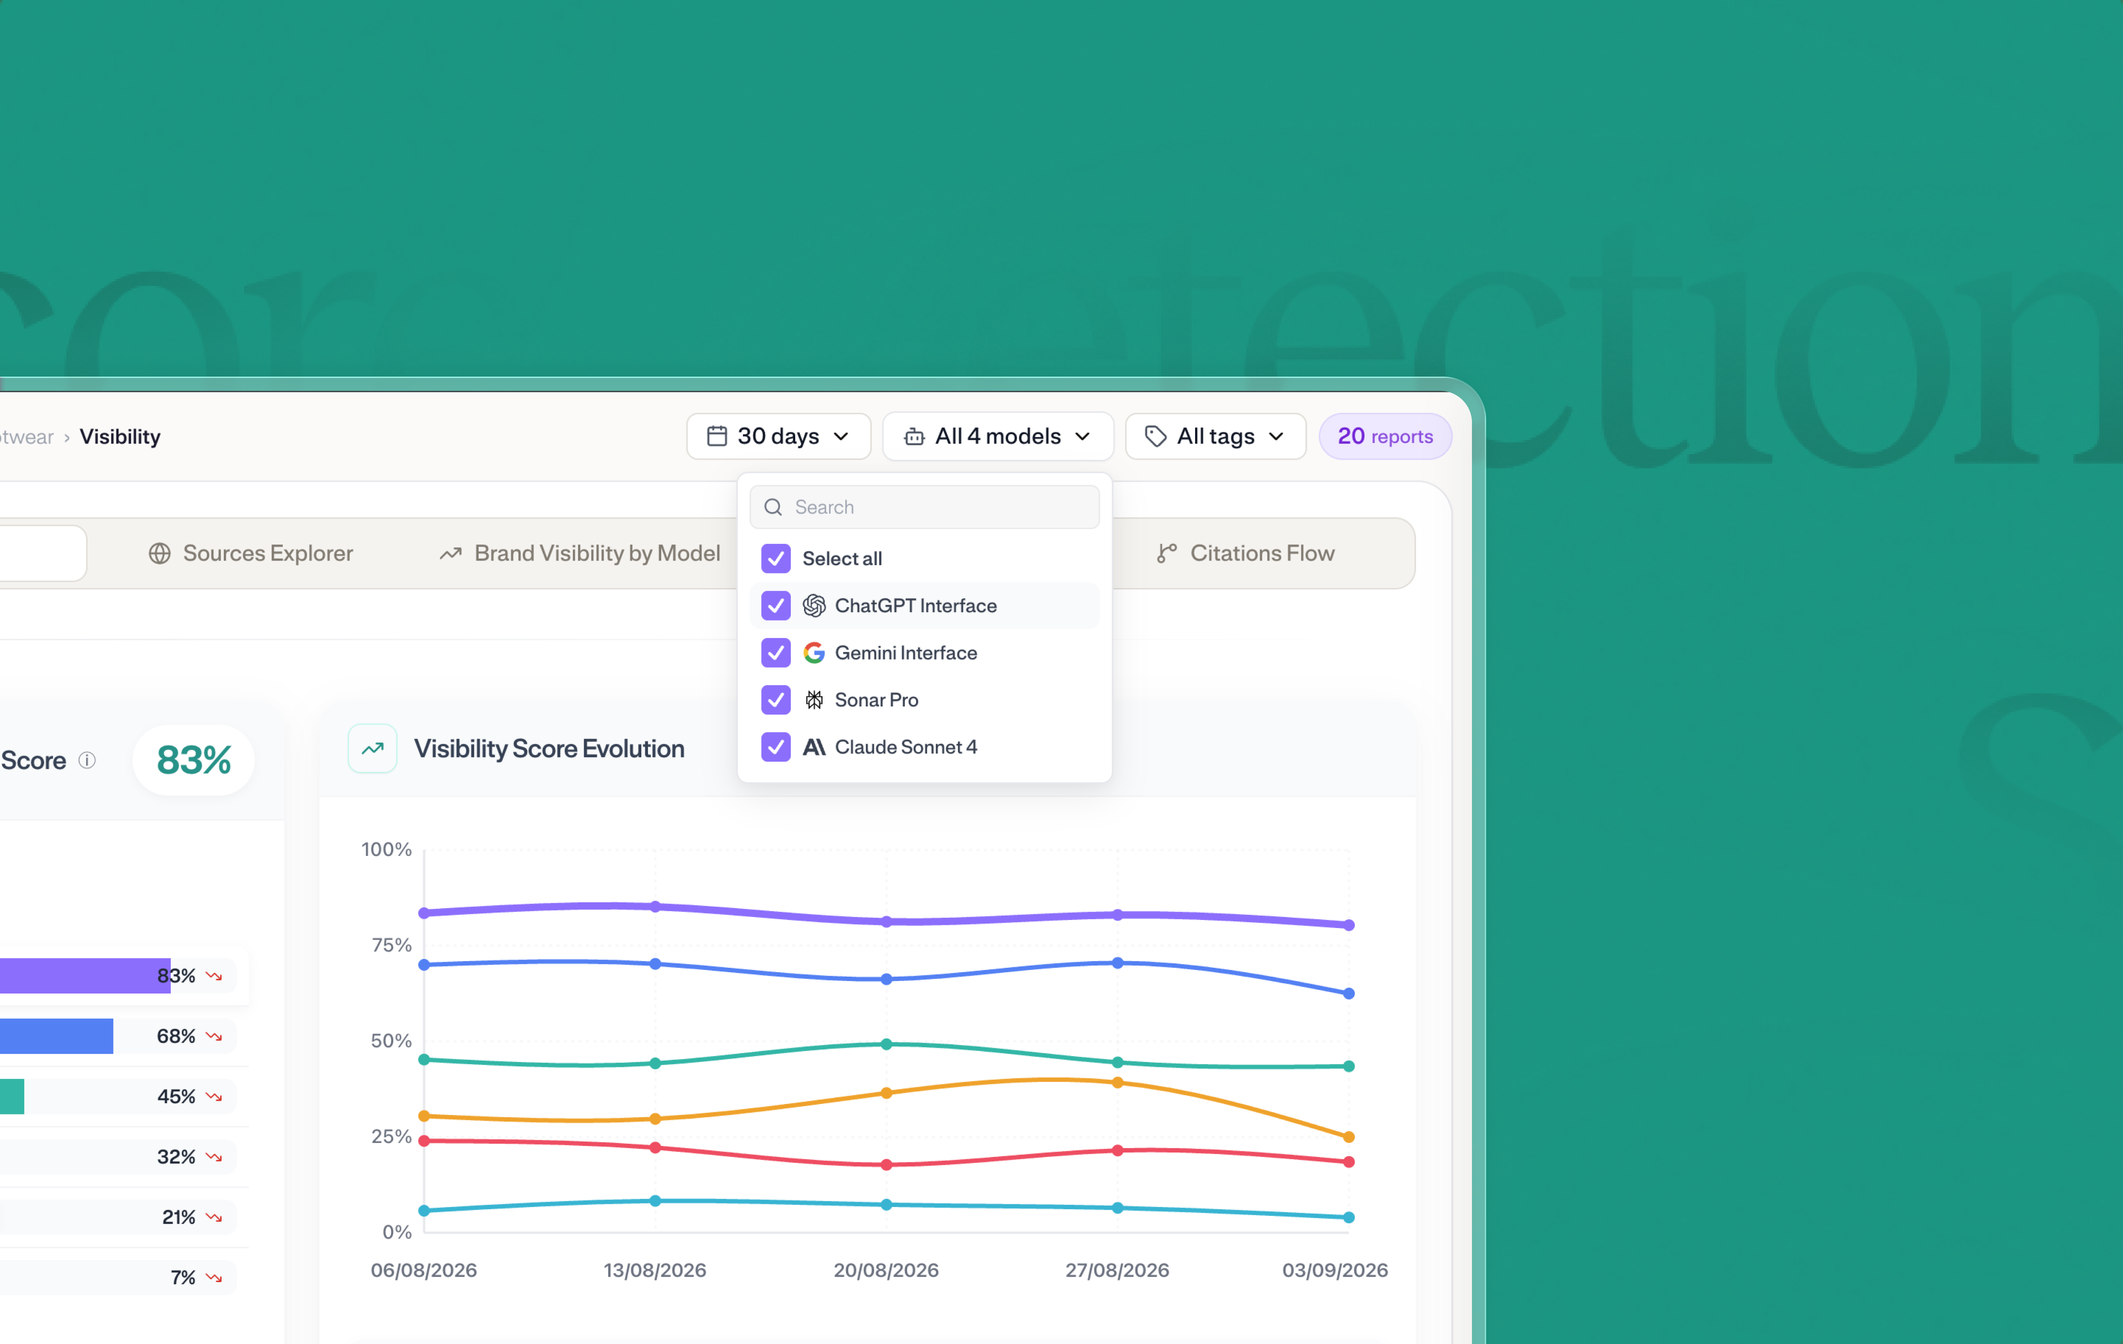
Task: Click the down-trend arrow beside 45%
Action: pyautogui.click(x=213, y=1096)
